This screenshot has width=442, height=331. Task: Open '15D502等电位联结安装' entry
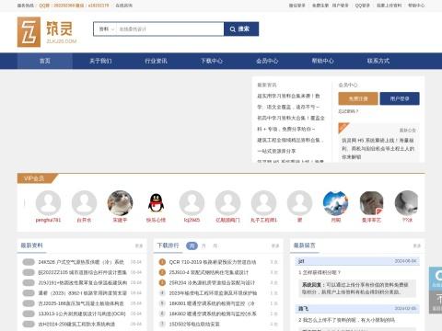click(194, 324)
